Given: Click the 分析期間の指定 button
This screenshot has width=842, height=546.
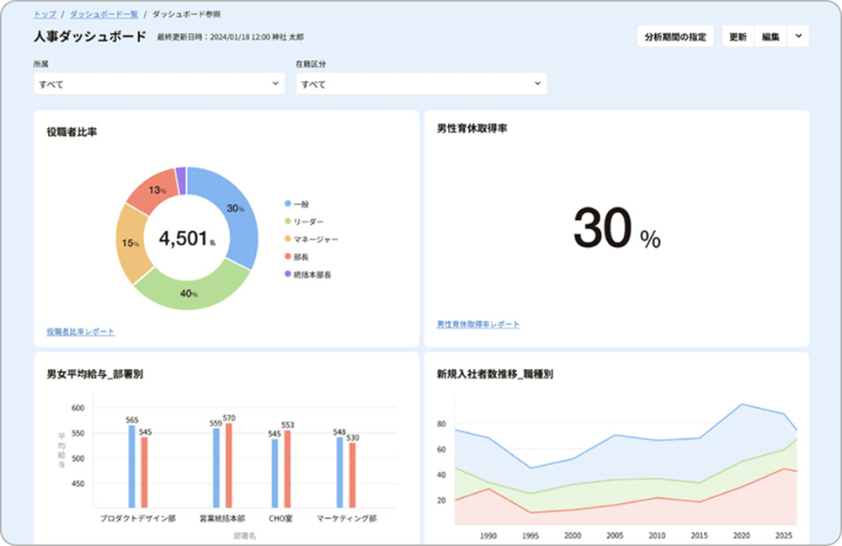Looking at the screenshot, I should click(x=676, y=37).
